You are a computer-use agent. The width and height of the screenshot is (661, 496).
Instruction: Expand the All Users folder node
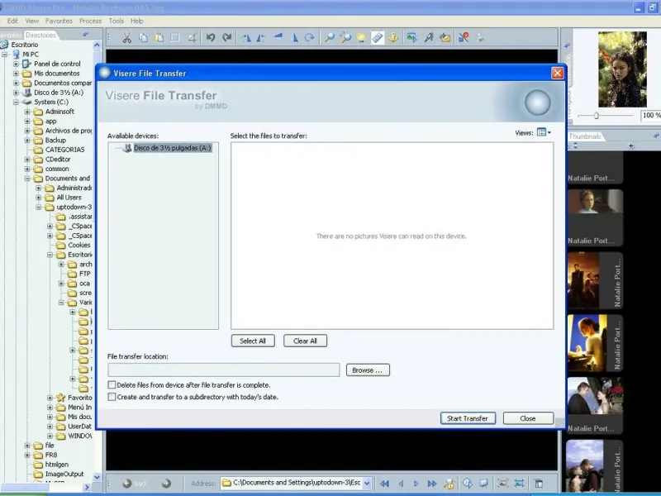click(x=39, y=198)
